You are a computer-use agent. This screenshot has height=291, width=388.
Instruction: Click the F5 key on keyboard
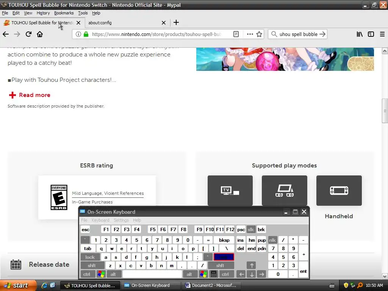point(153,229)
